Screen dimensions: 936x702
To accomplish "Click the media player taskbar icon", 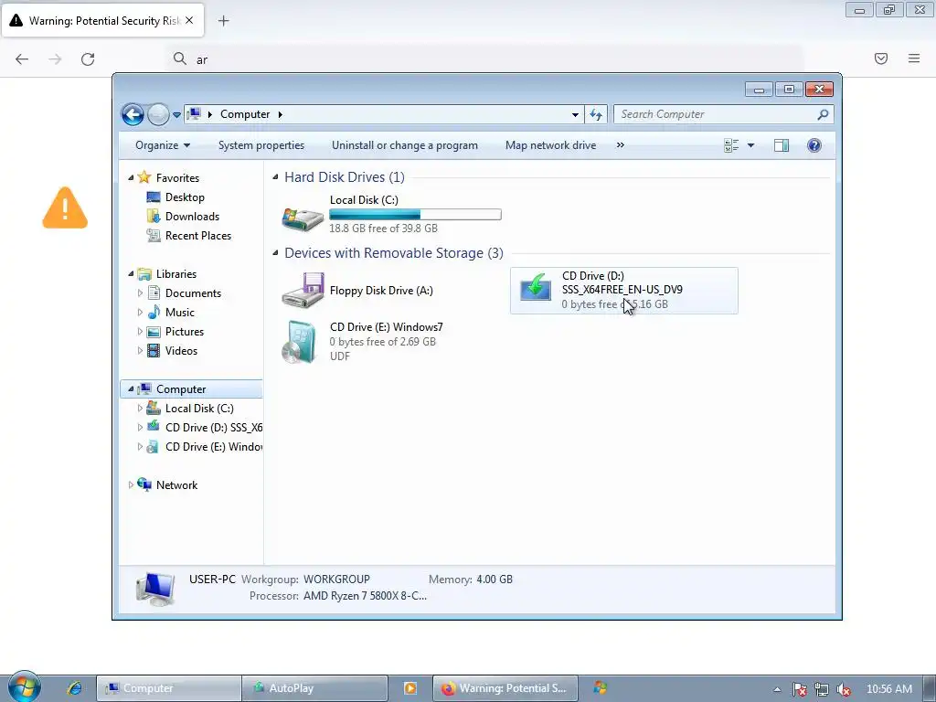I will click(x=410, y=688).
